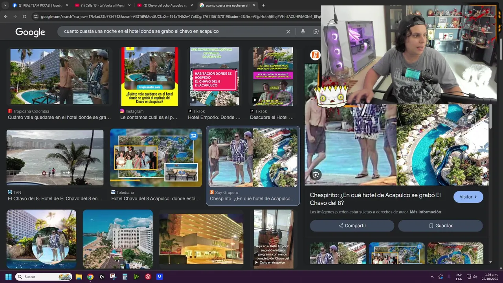Image resolution: width=503 pixels, height=283 pixels.
Task: Click the Guardar button
Action: pos(441,226)
